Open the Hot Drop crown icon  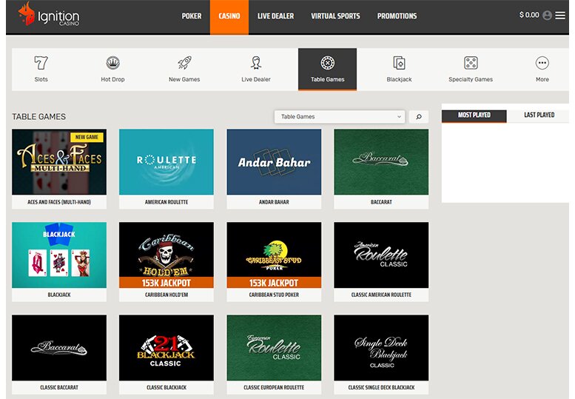tap(112, 63)
